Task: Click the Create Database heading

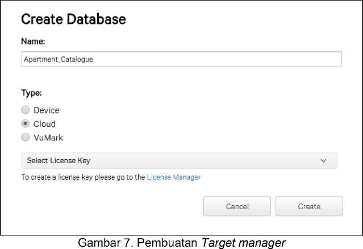Action: [x=73, y=19]
